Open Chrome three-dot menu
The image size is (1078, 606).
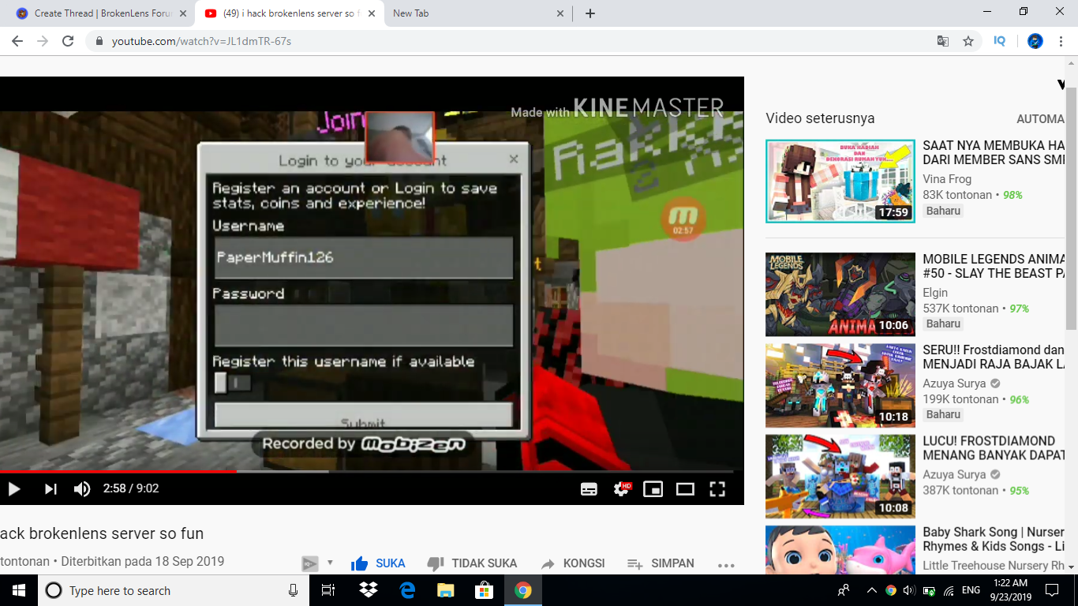1061,41
